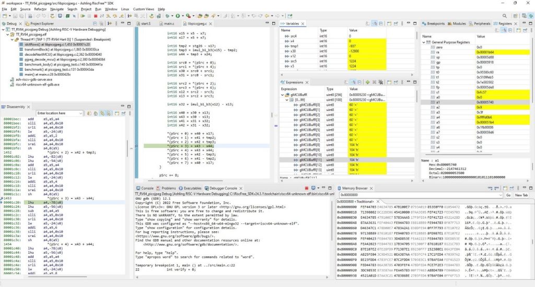Switch to the Peripherals tab
The height and width of the screenshot is (287, 535).
pyautogui.click(x=480, y=23)
